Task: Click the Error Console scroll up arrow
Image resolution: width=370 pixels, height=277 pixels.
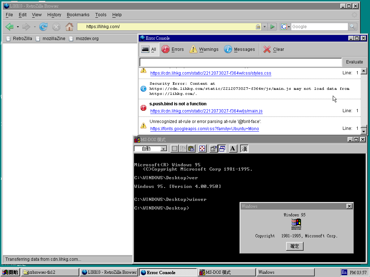Action: pos(364,71)
